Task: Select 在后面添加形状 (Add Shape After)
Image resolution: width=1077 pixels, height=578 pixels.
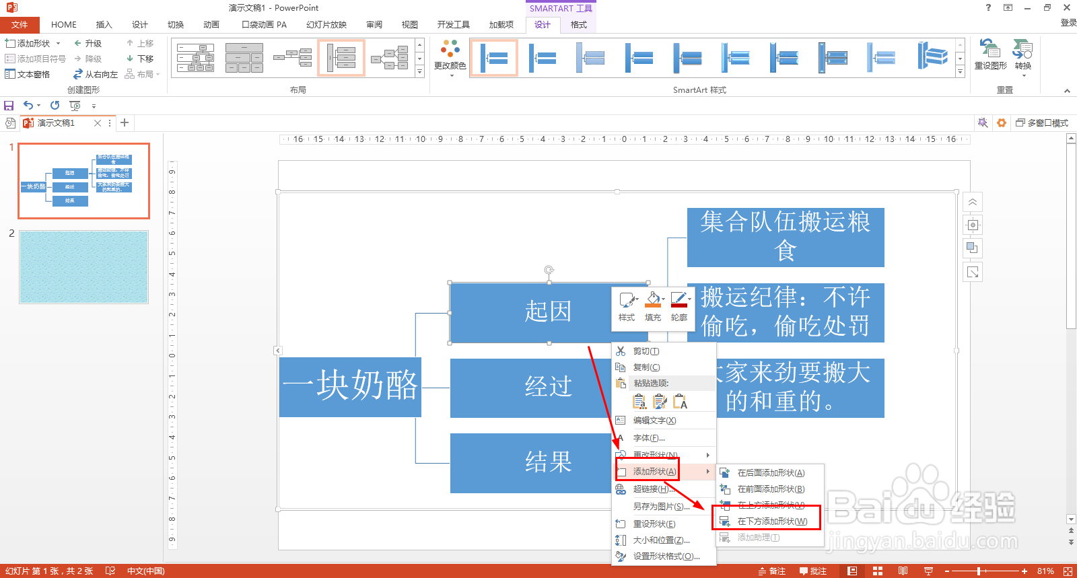Action: pyautogui.click(x=769, y=473)
